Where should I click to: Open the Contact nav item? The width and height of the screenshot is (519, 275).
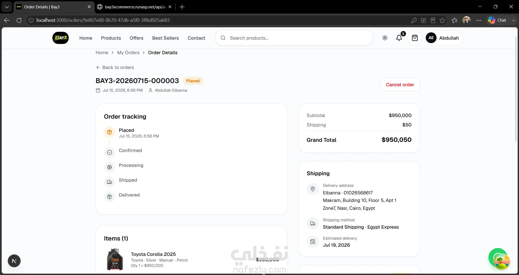pos(197,38)
